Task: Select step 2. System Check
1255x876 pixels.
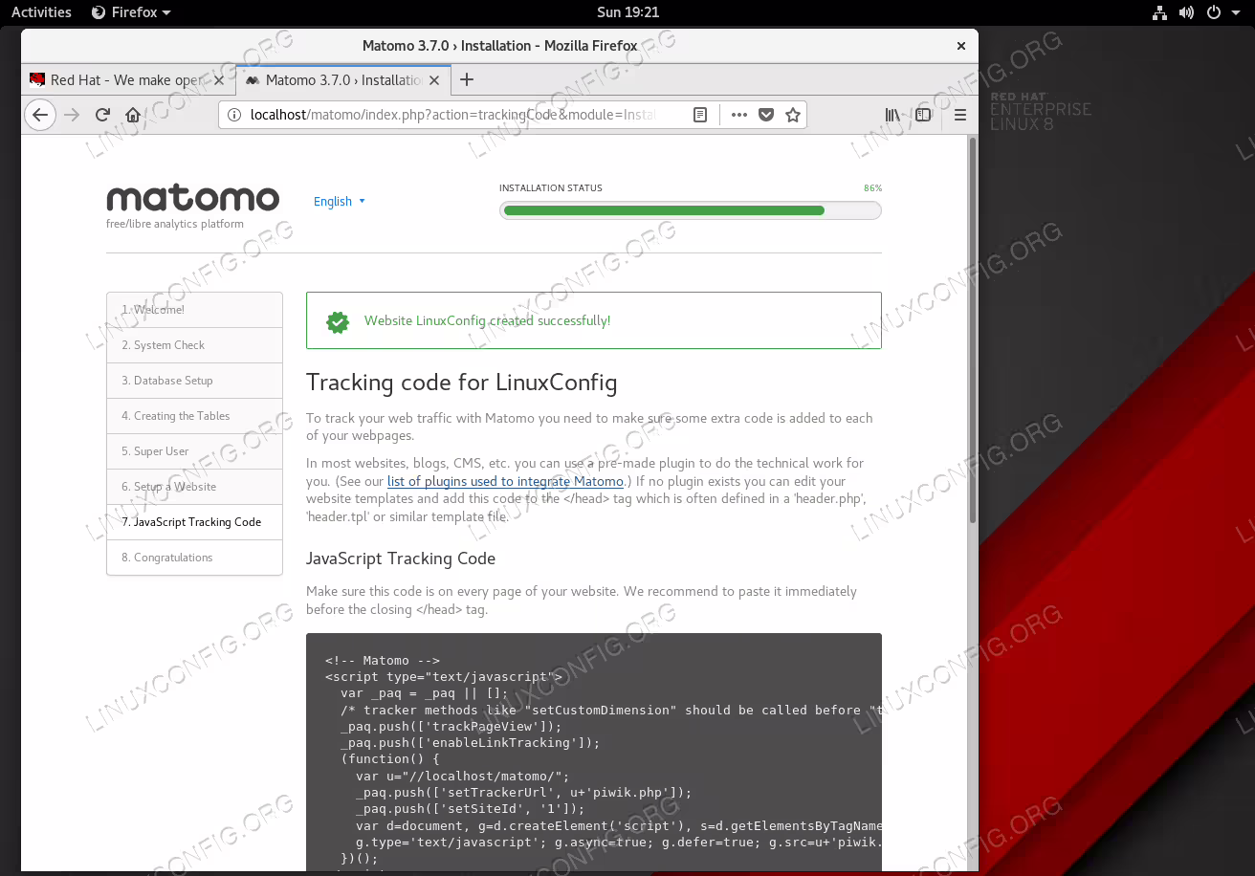Action: 194,345
